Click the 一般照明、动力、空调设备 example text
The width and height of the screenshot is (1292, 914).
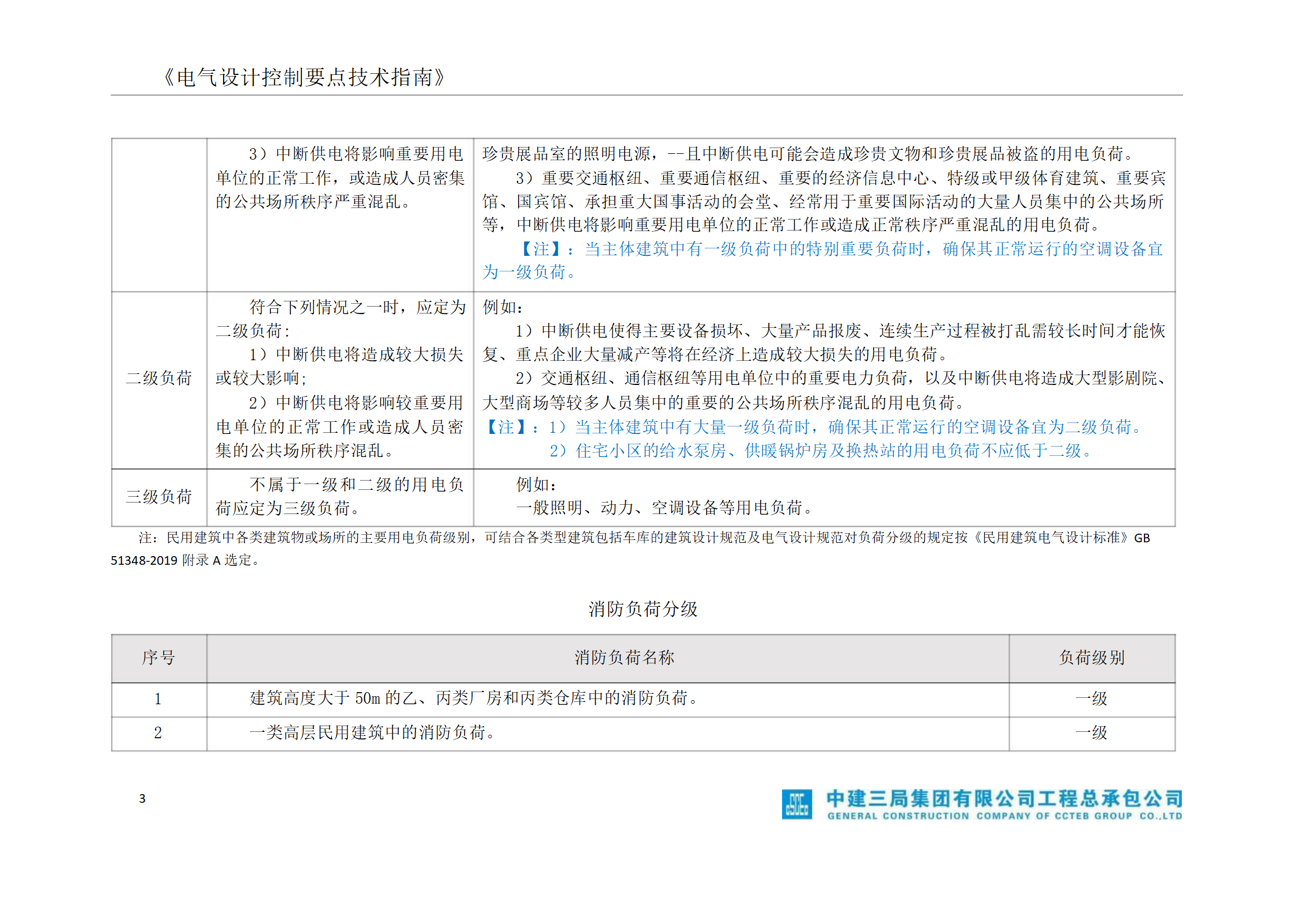(664, 508)
